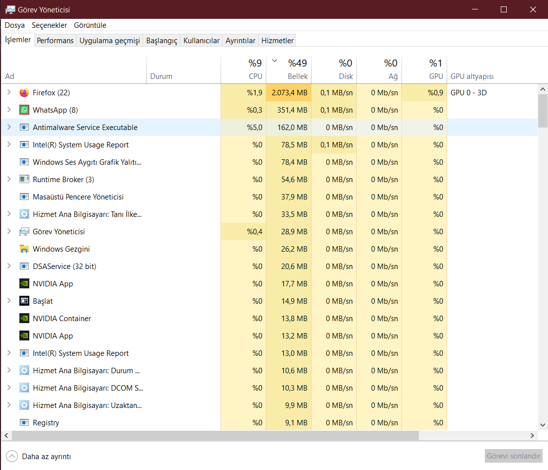Click the vertical scrollbar down arrow
The image size is (548, 470).
[543, 425]
